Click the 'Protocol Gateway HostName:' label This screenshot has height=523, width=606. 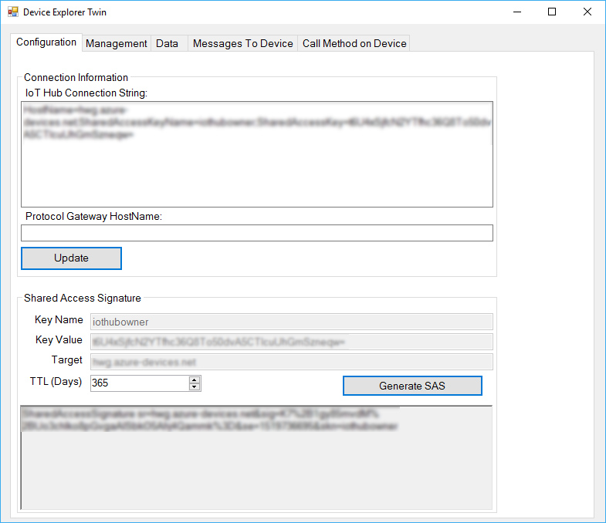pyautogui.click(x=93, y=216)
